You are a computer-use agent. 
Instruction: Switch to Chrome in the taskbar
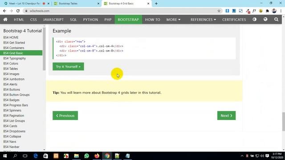click(107, 156)
